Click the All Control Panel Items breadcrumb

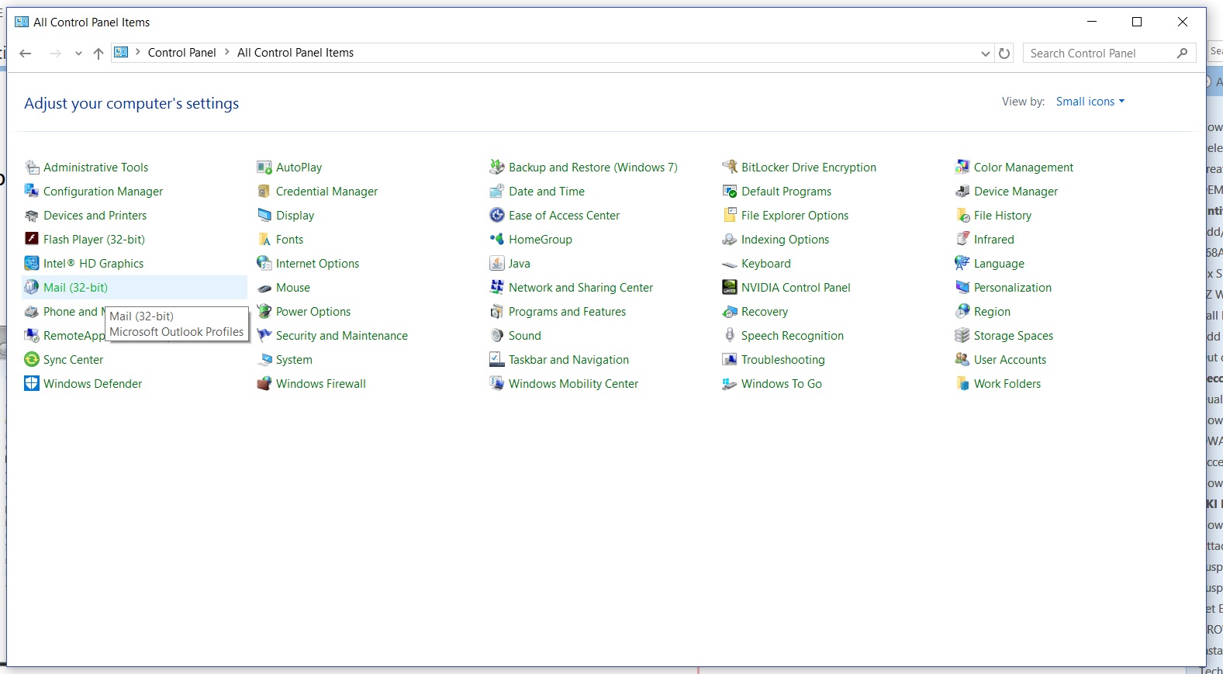click(x=295, y=53)
